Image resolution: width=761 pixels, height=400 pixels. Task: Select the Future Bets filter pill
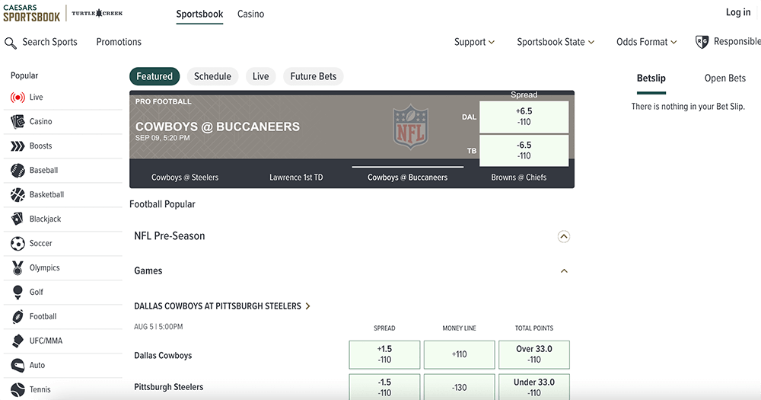click(314, 76)
